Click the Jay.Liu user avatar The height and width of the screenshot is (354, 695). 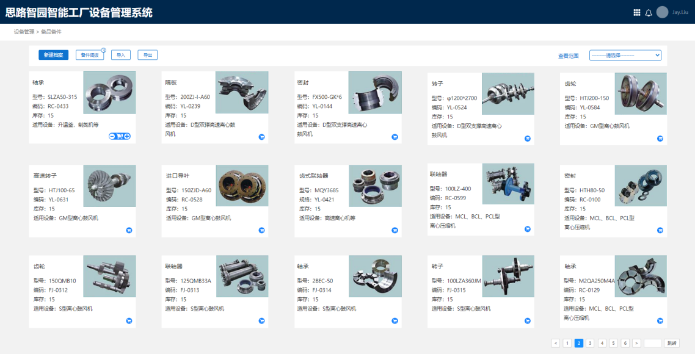pos(663,12)
